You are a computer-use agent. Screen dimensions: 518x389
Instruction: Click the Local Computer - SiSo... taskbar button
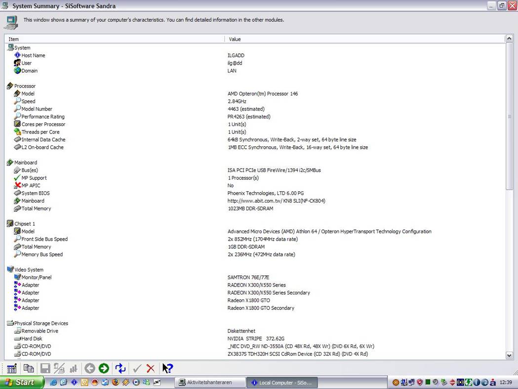point(282,383)
